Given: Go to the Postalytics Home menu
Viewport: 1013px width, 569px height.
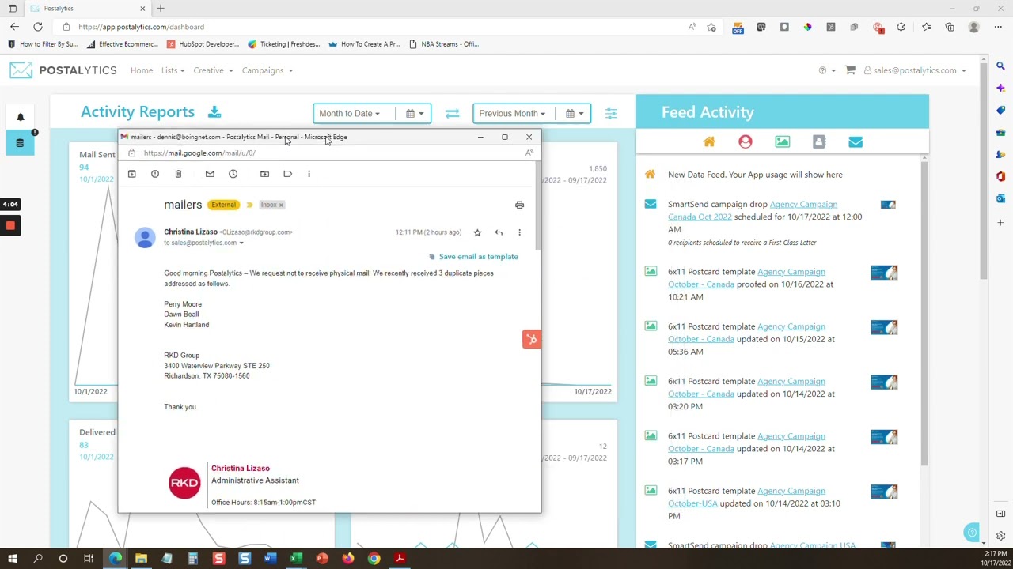Looking at the screenshot, I should click(142, 70).
